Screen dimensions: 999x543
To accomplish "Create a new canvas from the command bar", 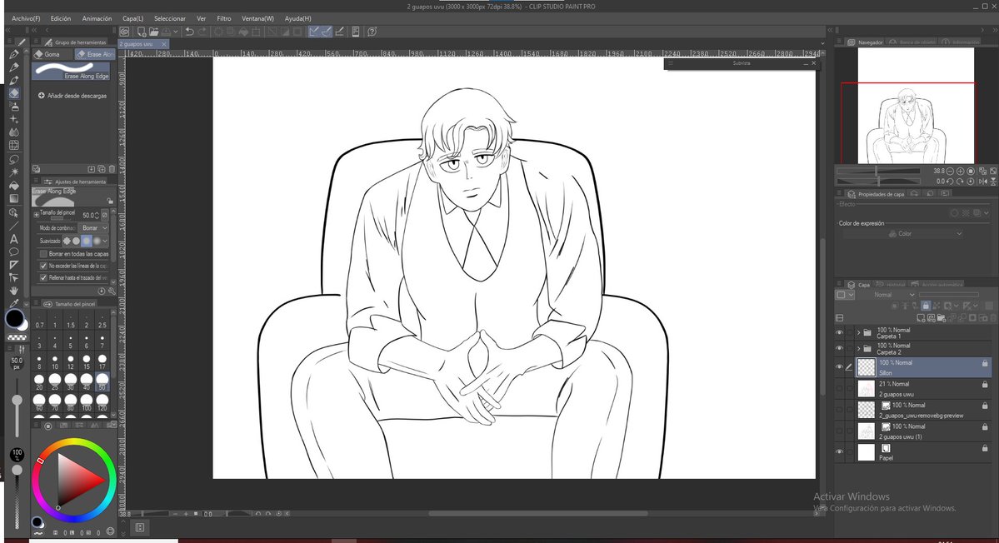I will coord(141,31).
